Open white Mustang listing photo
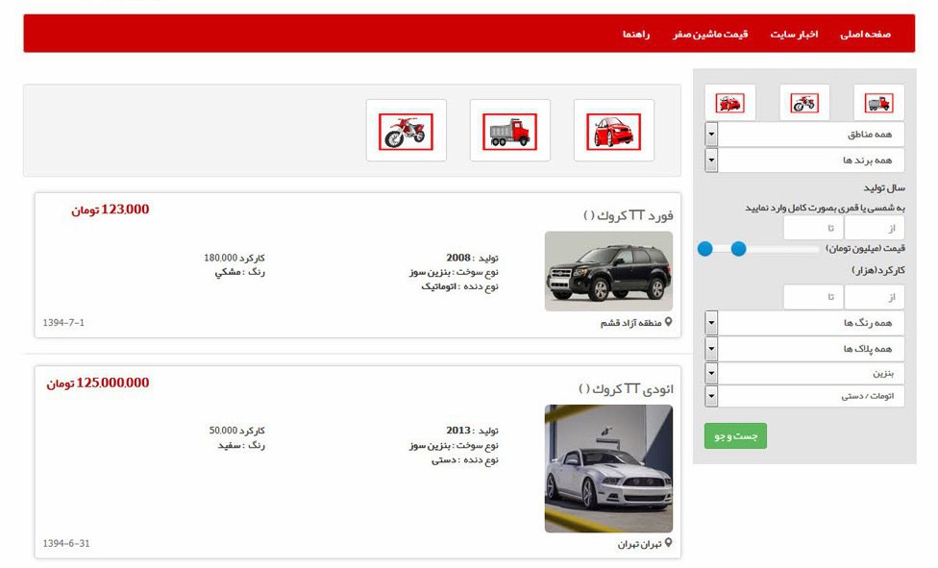This screenshot has height=568, width=938. click(608, 469)
